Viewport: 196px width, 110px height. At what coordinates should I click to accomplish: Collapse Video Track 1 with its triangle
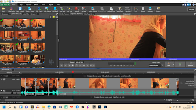click(x=1, y=79)
